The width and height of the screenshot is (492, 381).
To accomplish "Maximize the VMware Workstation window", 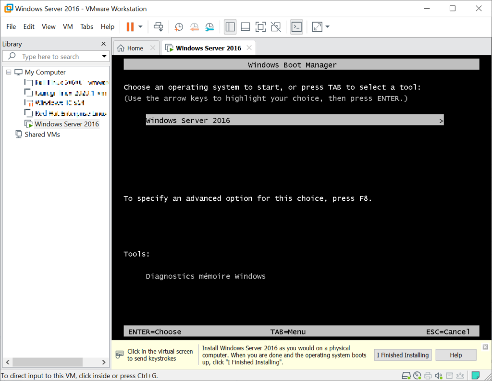I will click(453, 9).
